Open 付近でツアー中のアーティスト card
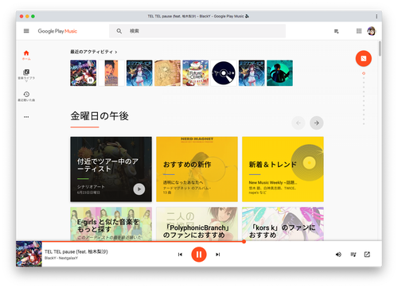Viewport: 398px width, 288px height. click(111, 169)
